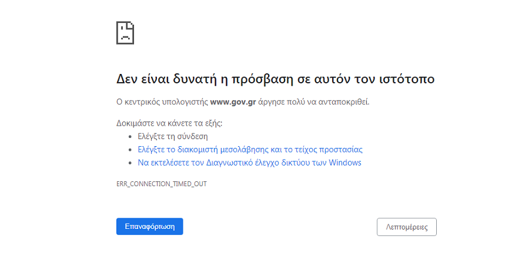Screen dimensions: 512x270
Task: Click the sad page error icon
Action: (125, 32)
